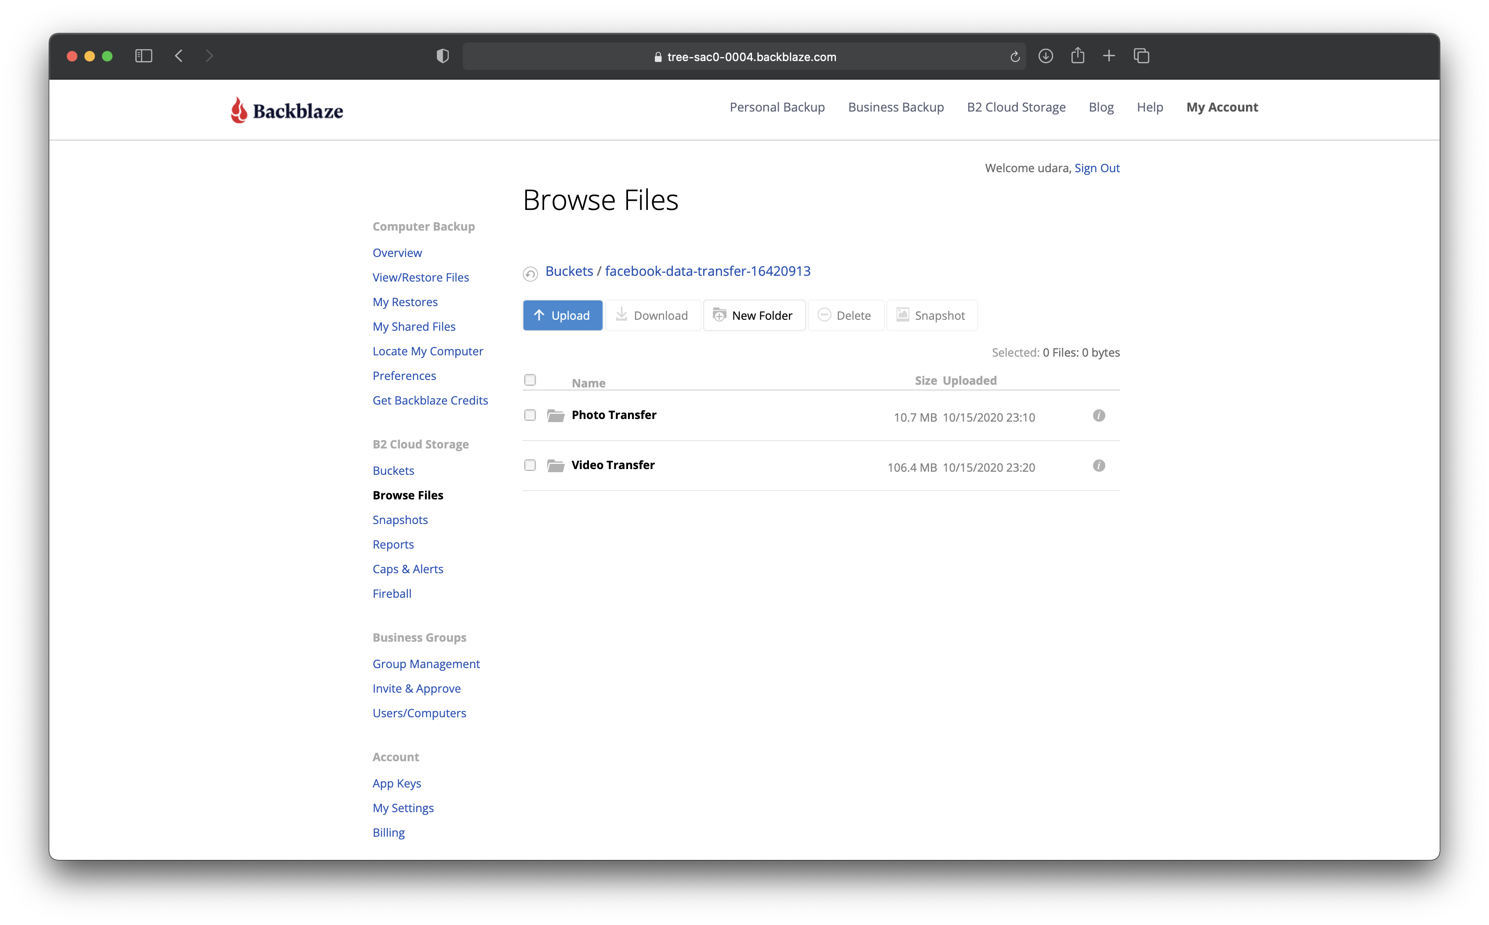Open the Photo Transfer folder
Viewport: 1489px width, 925px height.
[614, 415]
